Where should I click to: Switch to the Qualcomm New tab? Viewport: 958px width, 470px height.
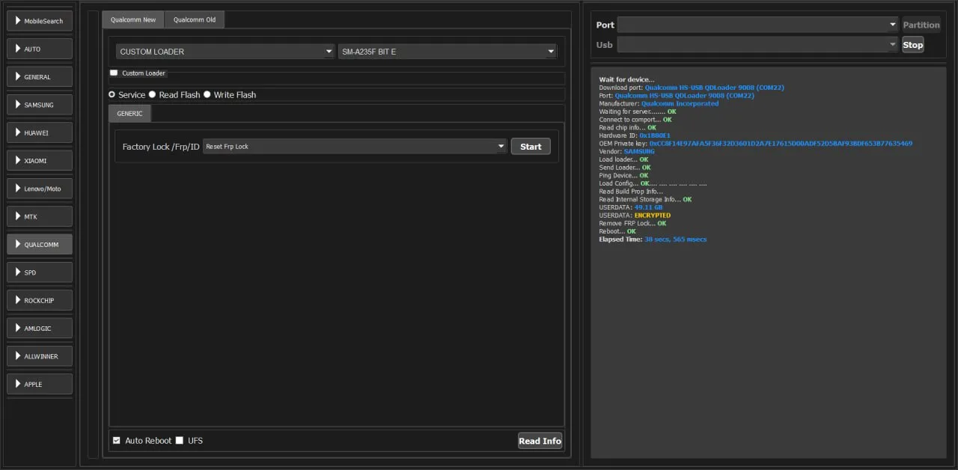click(133, 19)
